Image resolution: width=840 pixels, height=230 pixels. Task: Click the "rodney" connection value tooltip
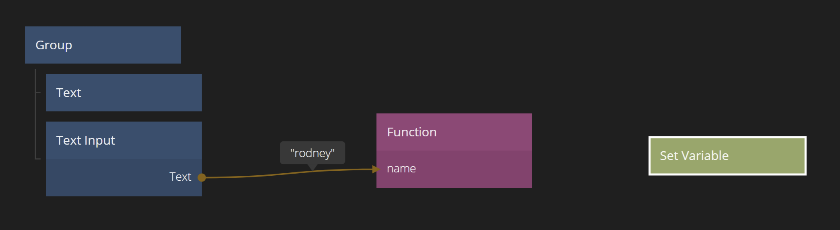click(x=312, y=153)
